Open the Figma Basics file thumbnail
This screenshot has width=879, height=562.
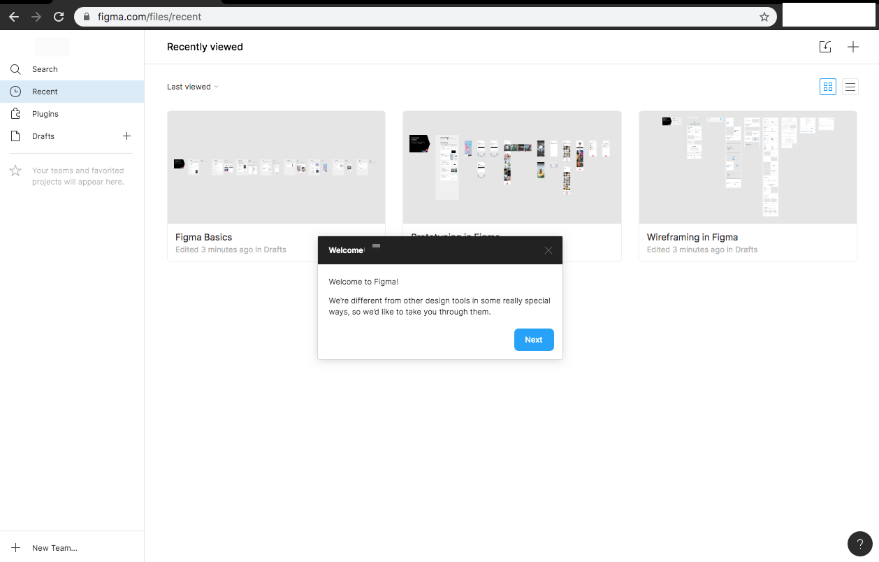pyautogui.click(x=276, y=167)
